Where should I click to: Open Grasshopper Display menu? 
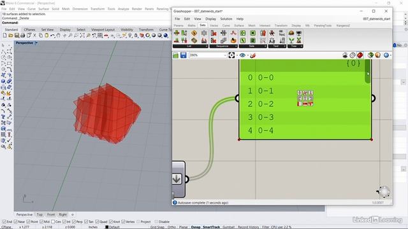click(210, 19)
